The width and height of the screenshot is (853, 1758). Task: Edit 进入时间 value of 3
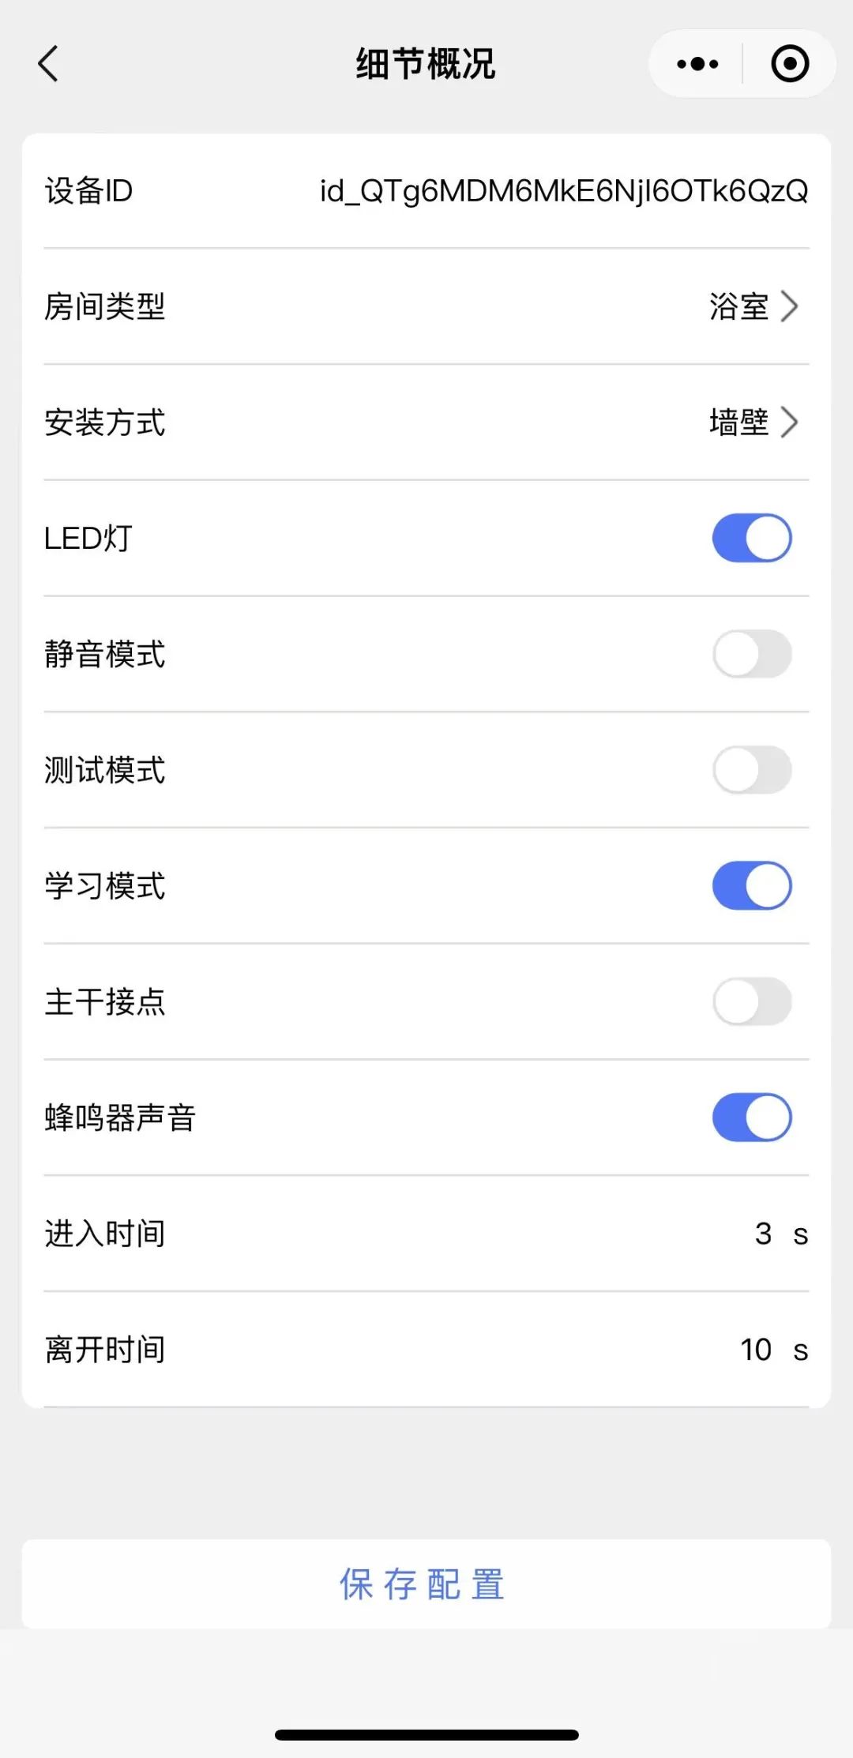coord(763,1234)
